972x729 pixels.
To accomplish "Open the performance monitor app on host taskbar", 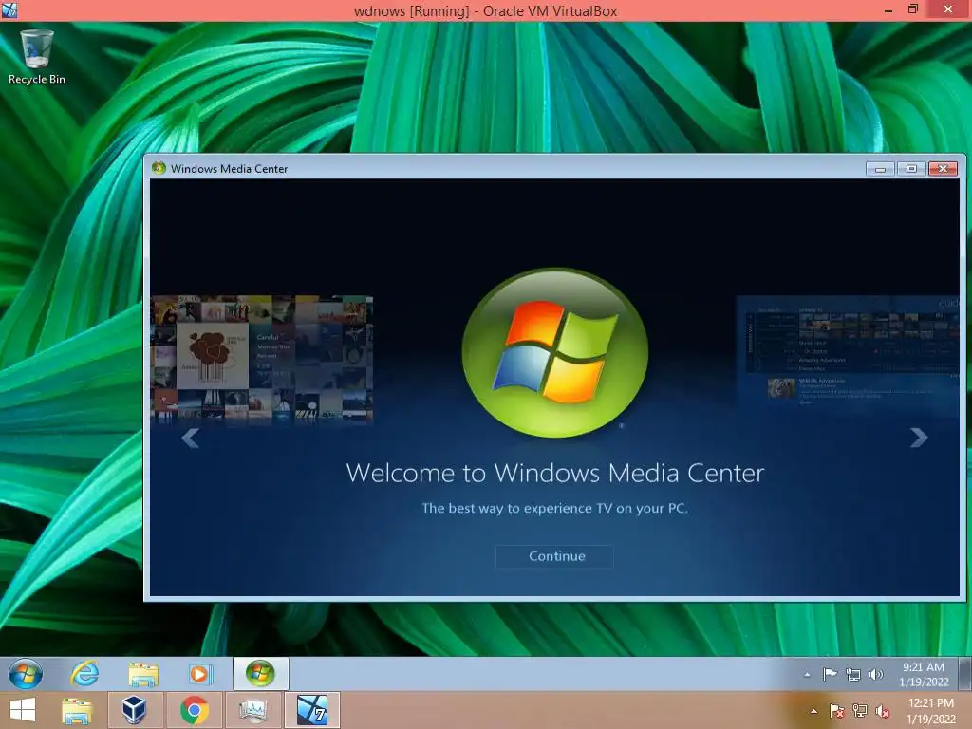I will pyautogui.click(x=252, y=710).
